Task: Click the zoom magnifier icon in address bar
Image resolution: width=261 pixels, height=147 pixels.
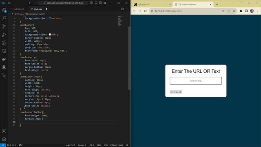Action: coord(223,11)
